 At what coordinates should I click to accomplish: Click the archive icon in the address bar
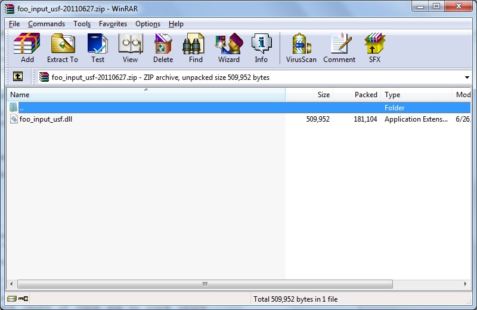tap(44, 77)
